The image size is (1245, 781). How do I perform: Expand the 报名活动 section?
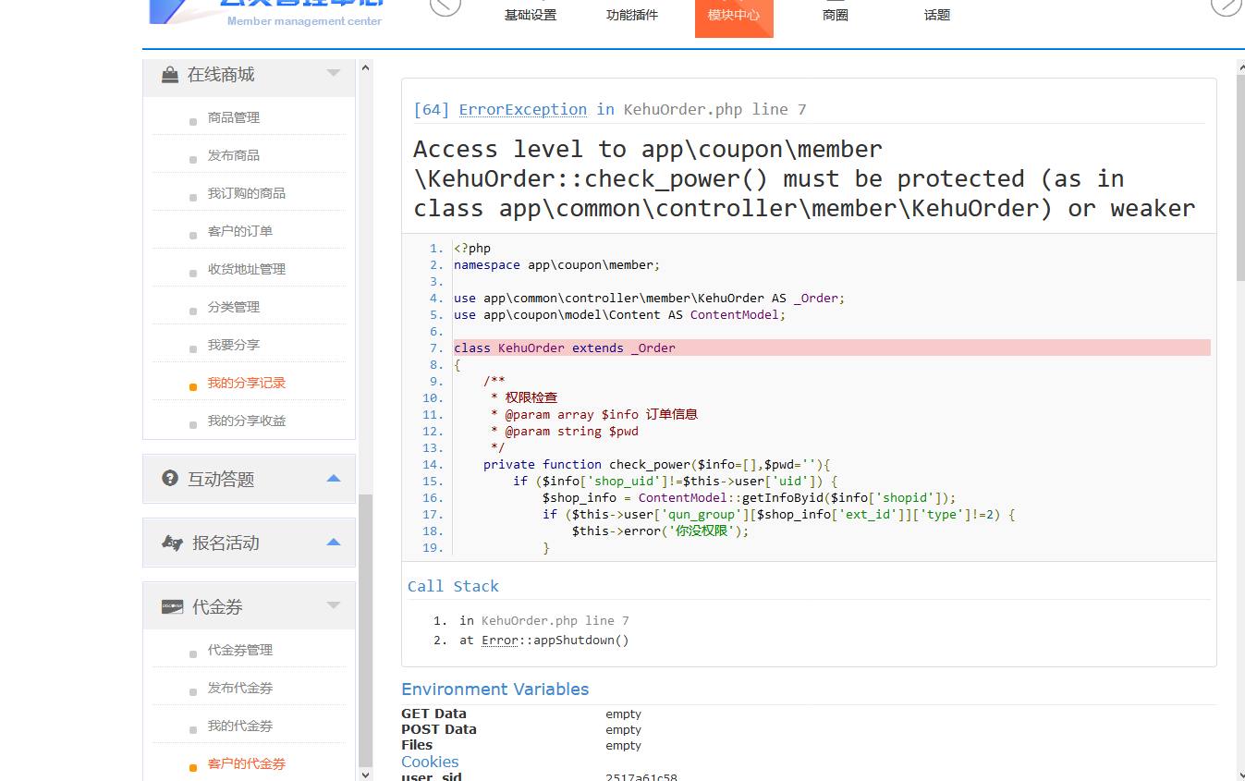pos(334,543)
